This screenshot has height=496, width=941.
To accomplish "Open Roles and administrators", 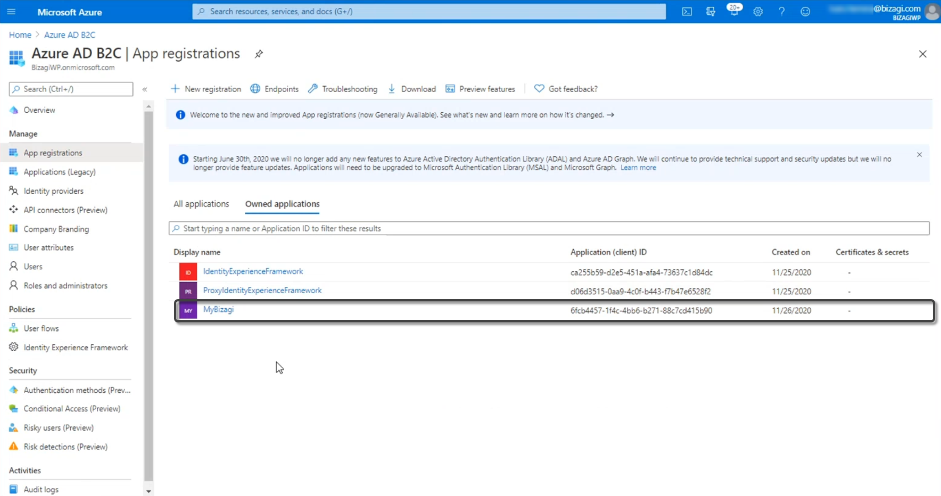I will [x=65, y=286].
